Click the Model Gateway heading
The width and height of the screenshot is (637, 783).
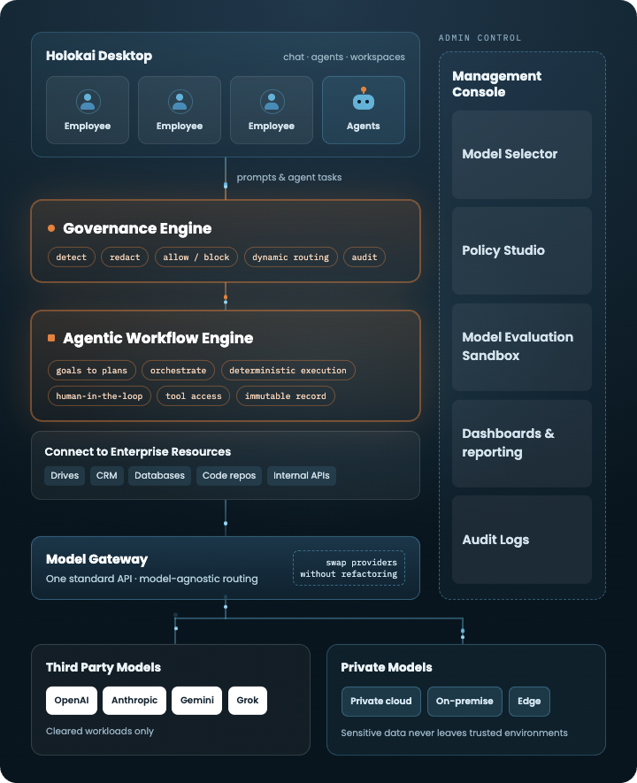coord(96,559)
